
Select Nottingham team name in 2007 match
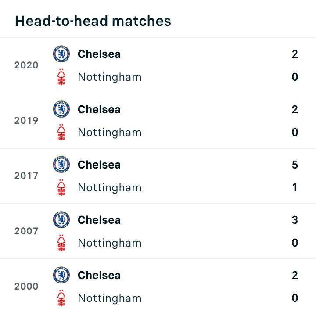click(x=110, y=243)
